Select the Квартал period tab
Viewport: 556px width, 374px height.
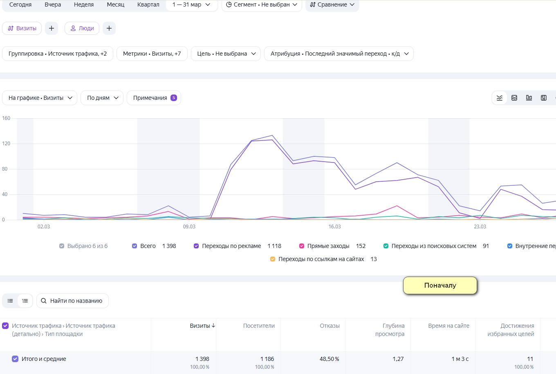[148, 5]
